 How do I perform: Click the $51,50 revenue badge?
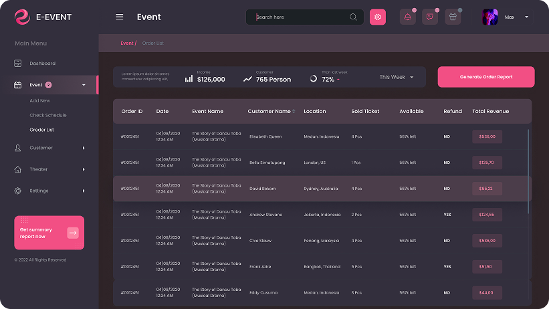pos(487,267)
